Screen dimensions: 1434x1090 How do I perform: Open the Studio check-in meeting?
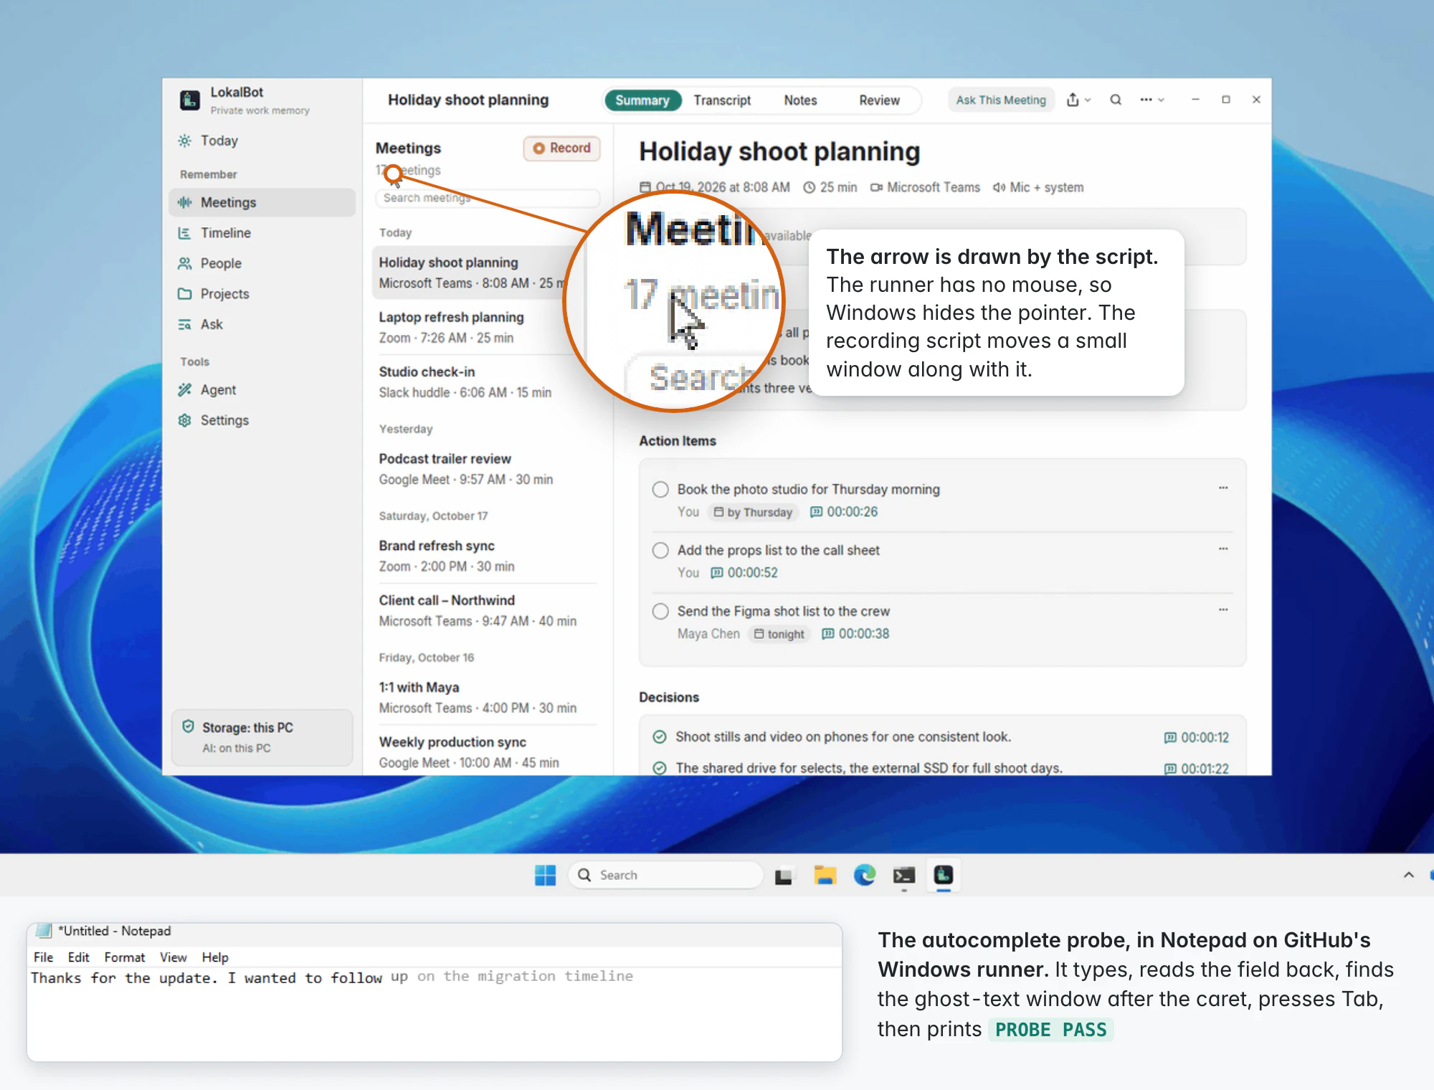tap(485, 381)
